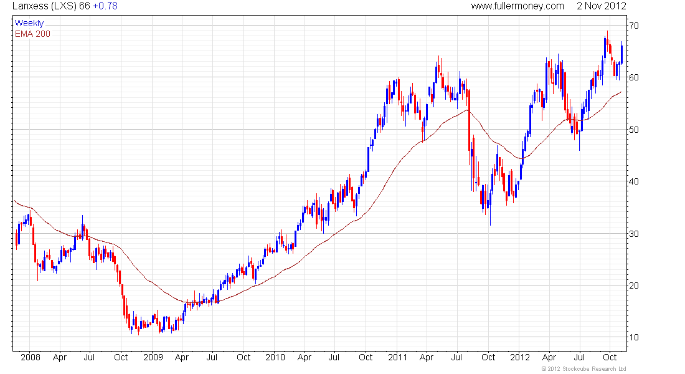This screenshot has width=685, height=374.
Task: Click the Oct label within year 2012
Action: [610, 357]
